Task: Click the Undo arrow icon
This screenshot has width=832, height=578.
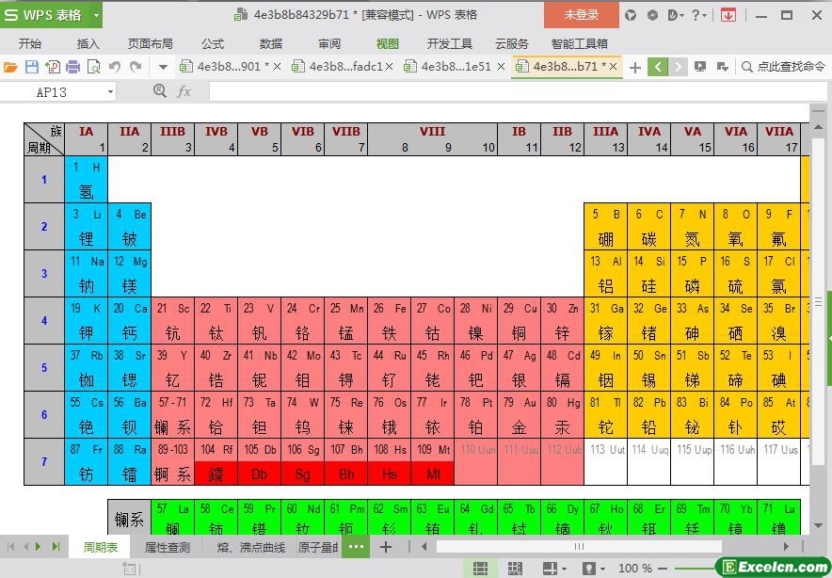Action: (115, 67)
